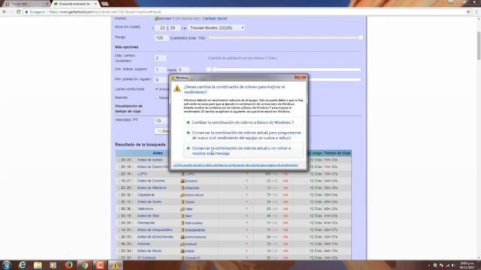This screenshot has height=270, width=481.
Task: Click the min aldeas field showing 1
Action: 160,70
